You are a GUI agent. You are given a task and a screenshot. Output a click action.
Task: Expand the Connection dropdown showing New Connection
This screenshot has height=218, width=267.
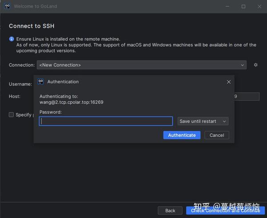[x=142, y=65]
